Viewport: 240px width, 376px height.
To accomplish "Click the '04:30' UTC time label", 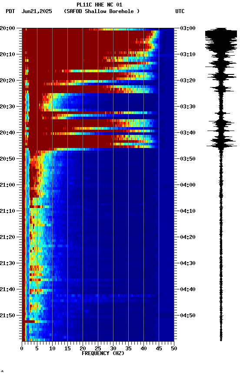I will point(188,263).
